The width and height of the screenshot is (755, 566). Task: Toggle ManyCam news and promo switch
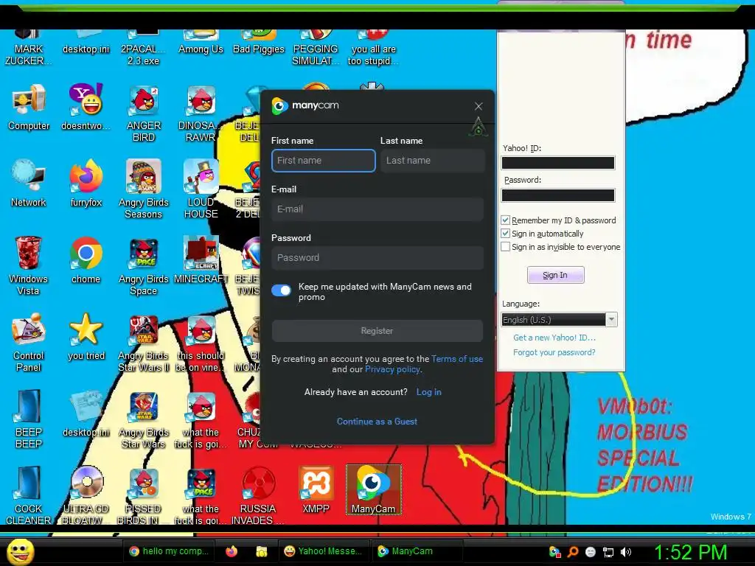point(281,290)
